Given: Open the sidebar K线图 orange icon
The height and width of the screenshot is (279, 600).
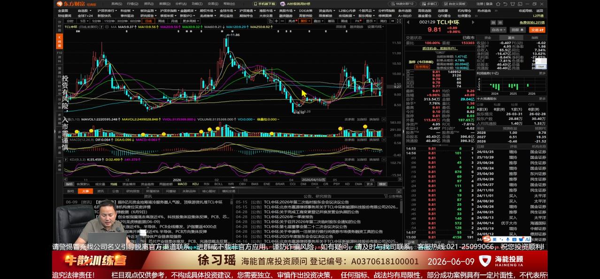Looking at the screenshot, I should [x=59, y=41].
